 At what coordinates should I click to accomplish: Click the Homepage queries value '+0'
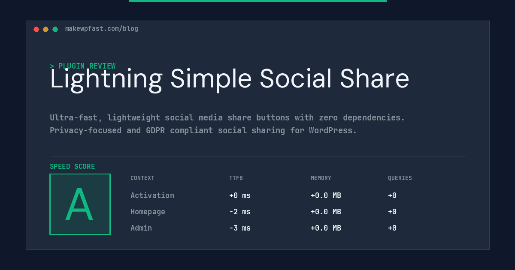click(x=392, y=212)
